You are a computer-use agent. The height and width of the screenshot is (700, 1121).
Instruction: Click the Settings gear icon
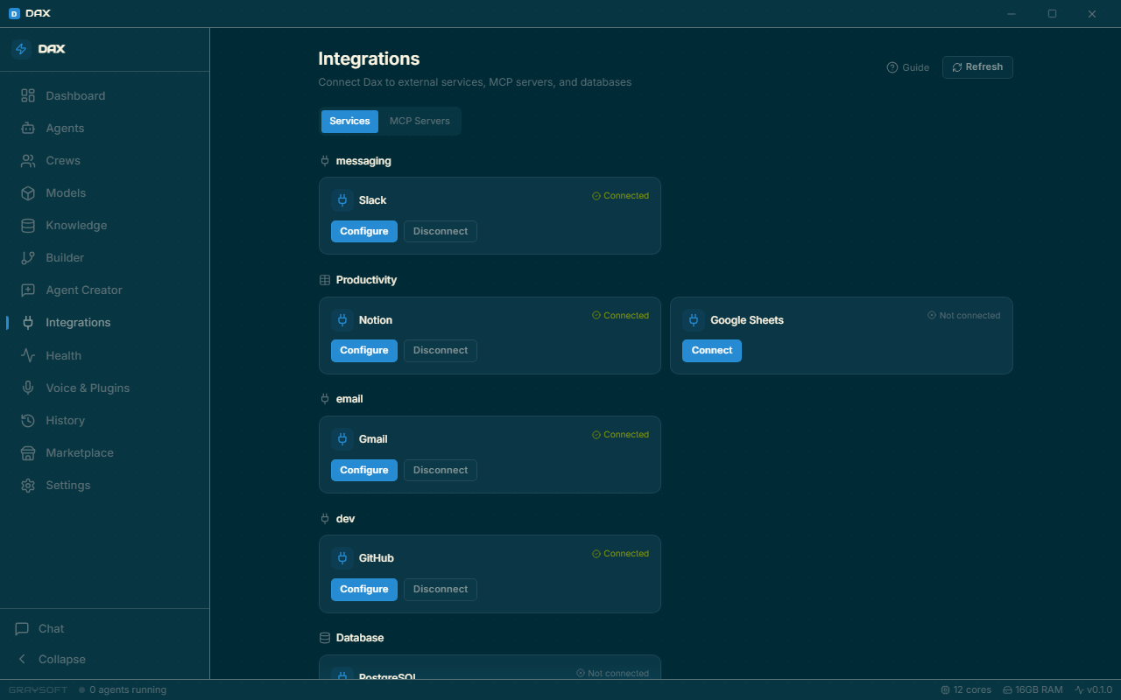pyautogui.click(x=28, y=485)
